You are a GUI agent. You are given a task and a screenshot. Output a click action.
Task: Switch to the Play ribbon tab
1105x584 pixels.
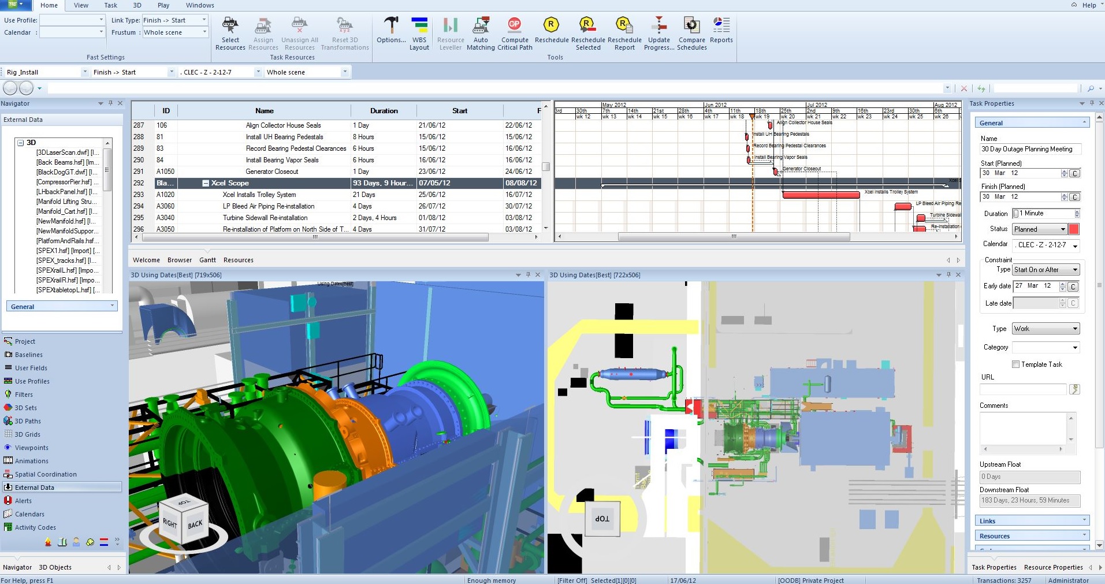point(163,5)
